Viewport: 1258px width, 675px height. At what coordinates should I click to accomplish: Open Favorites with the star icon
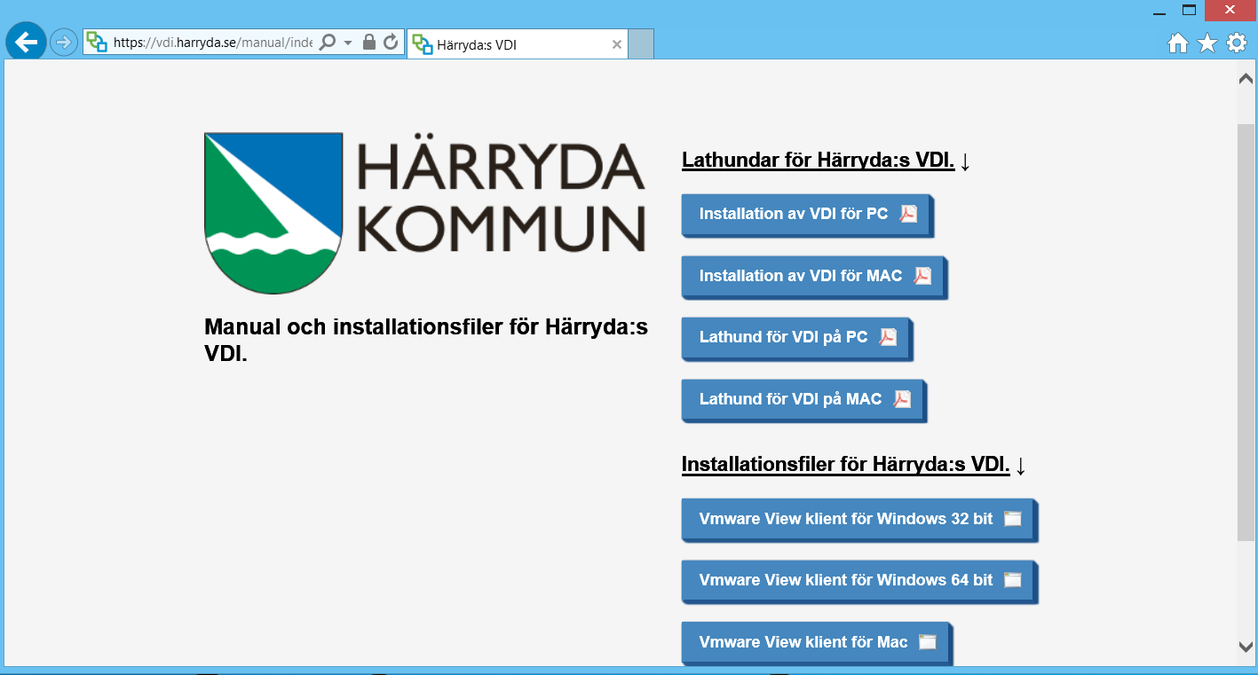click(1207, 43)
